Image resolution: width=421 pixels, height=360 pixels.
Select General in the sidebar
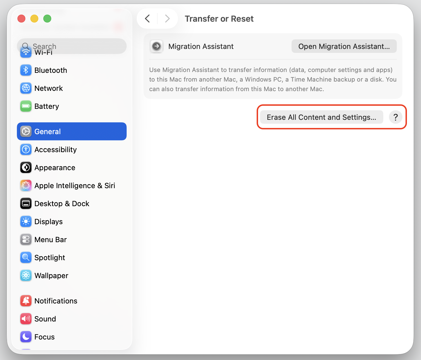(72, 131)
